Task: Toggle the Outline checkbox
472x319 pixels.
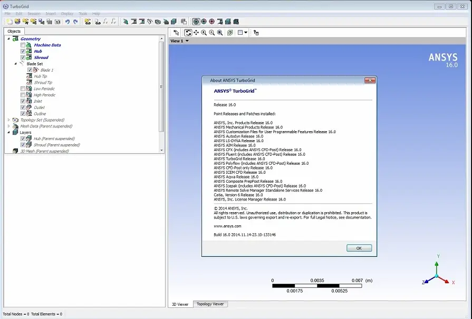Action: click(x=23, y=114)
